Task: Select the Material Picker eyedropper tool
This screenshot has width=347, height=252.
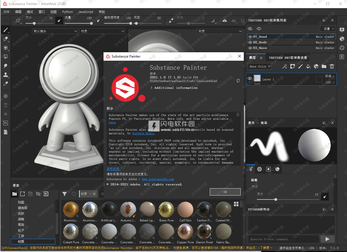Action: tap(5, 84)
